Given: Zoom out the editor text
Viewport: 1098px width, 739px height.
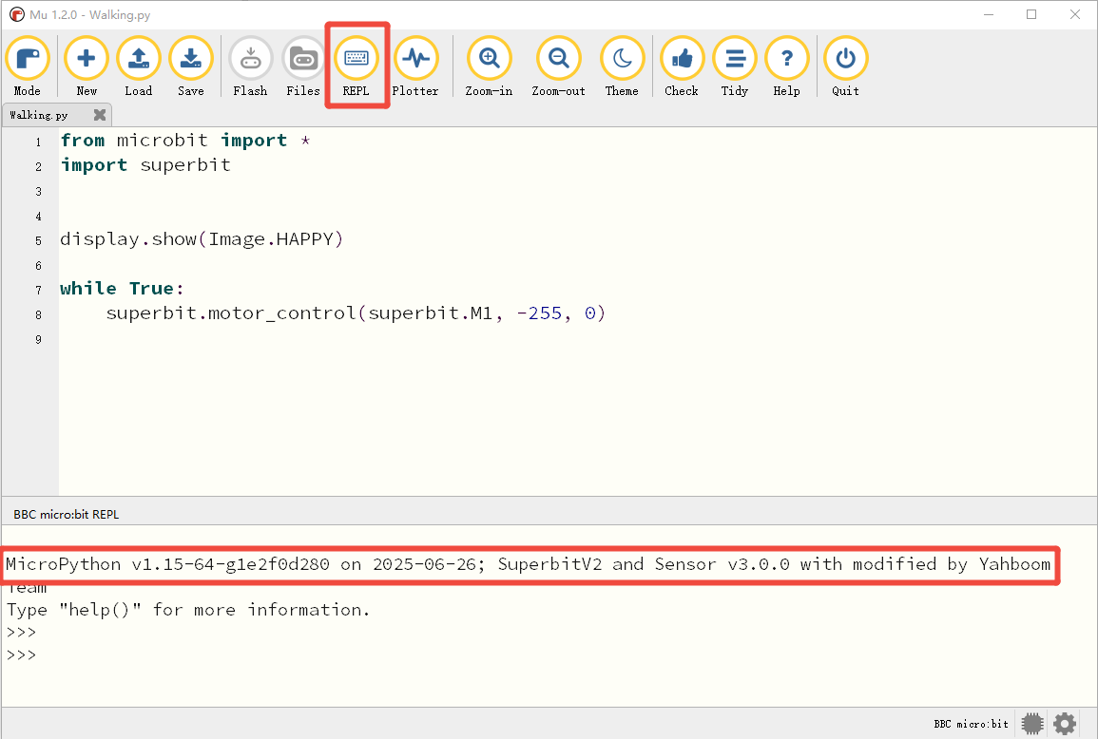Looking at the screenshot, I should point(558,66).
